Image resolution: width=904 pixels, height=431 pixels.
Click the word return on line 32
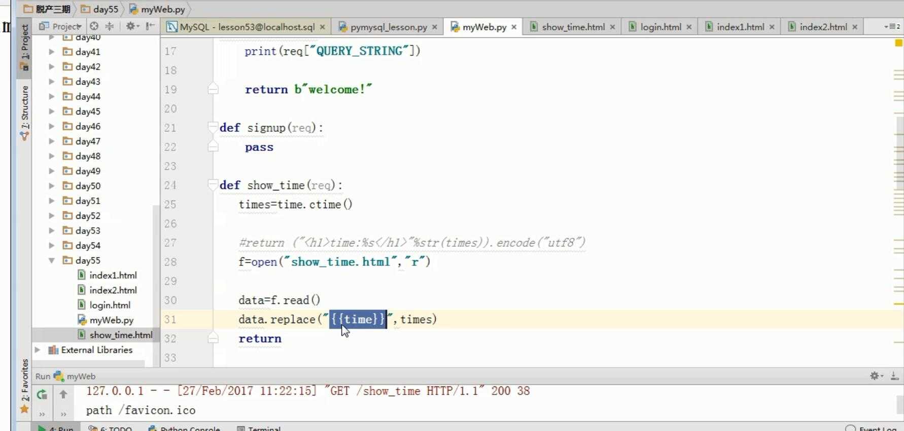[x=260, y=338]
